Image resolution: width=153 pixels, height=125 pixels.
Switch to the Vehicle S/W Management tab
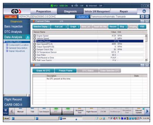pos(97,11)
